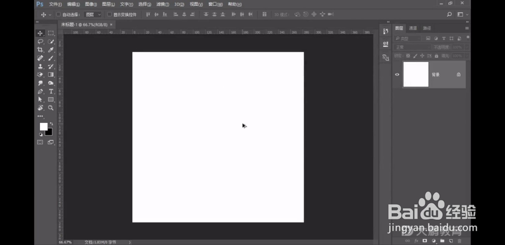Toggle lock position icon
The width and height of the screenshot is (505, 245).
tap(422, 56)
